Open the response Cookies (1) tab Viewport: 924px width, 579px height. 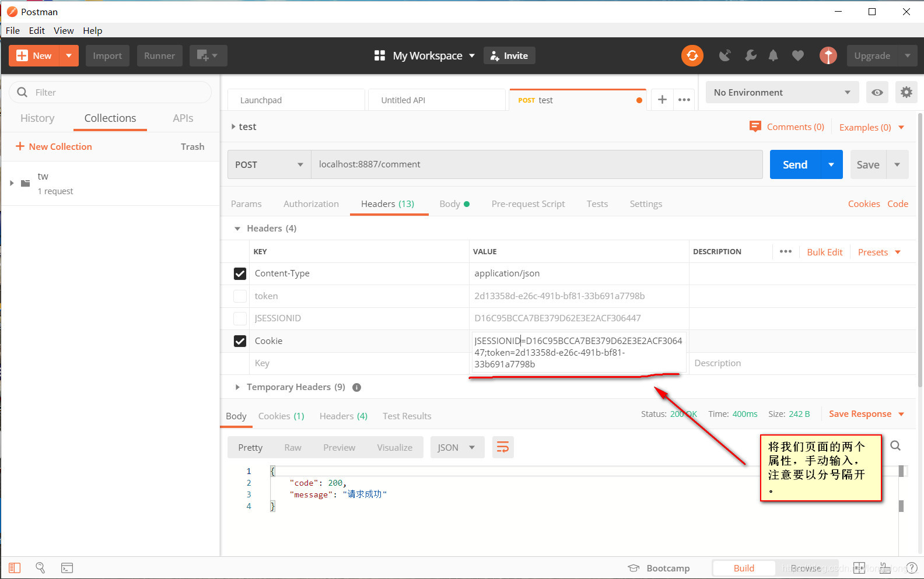click(281, 416)
